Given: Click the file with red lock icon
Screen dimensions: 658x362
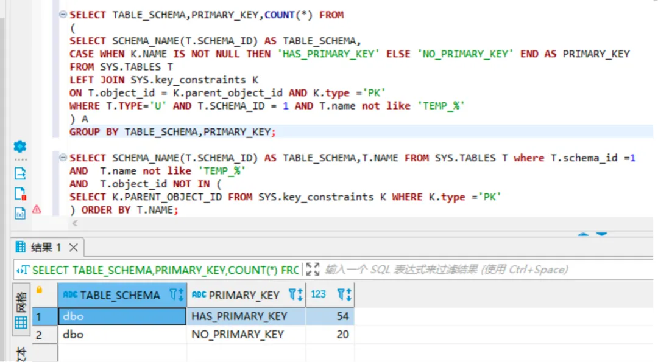Looking at the screenshot, I should click(x=20, y=193).
